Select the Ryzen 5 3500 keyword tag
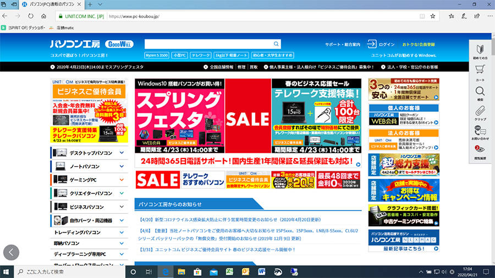The width and height of the screenshot is (495, 278). [157, 55]
